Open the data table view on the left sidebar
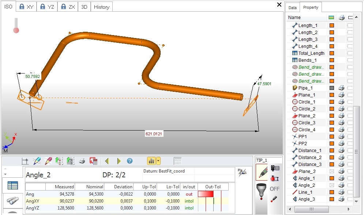Image resolution: width=364 pixels, height=215 pixels. [13, 185]
